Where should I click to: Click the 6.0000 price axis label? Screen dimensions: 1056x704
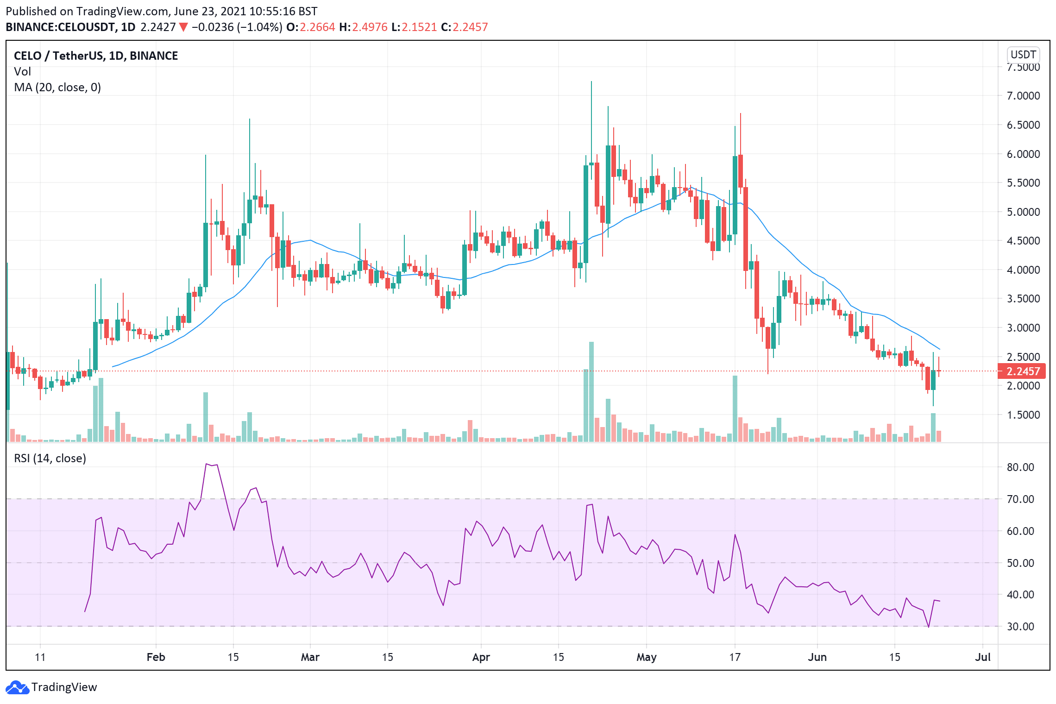pyautogui.click(x=1023, y=154)
